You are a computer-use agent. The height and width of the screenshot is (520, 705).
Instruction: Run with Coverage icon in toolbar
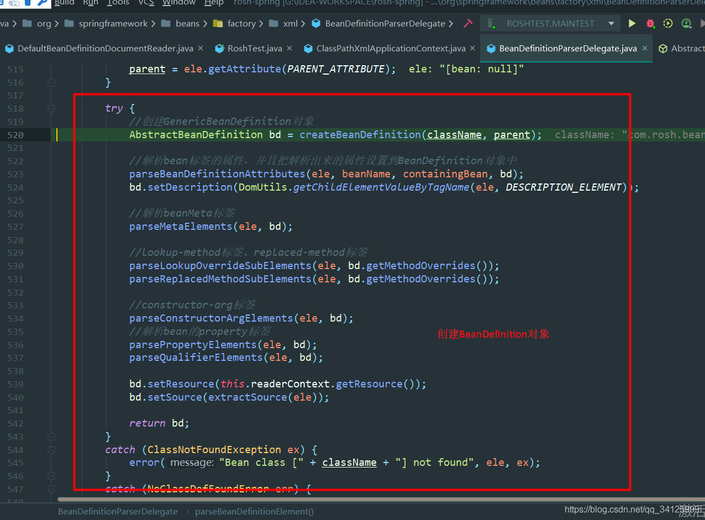click(x=668, y=23)
